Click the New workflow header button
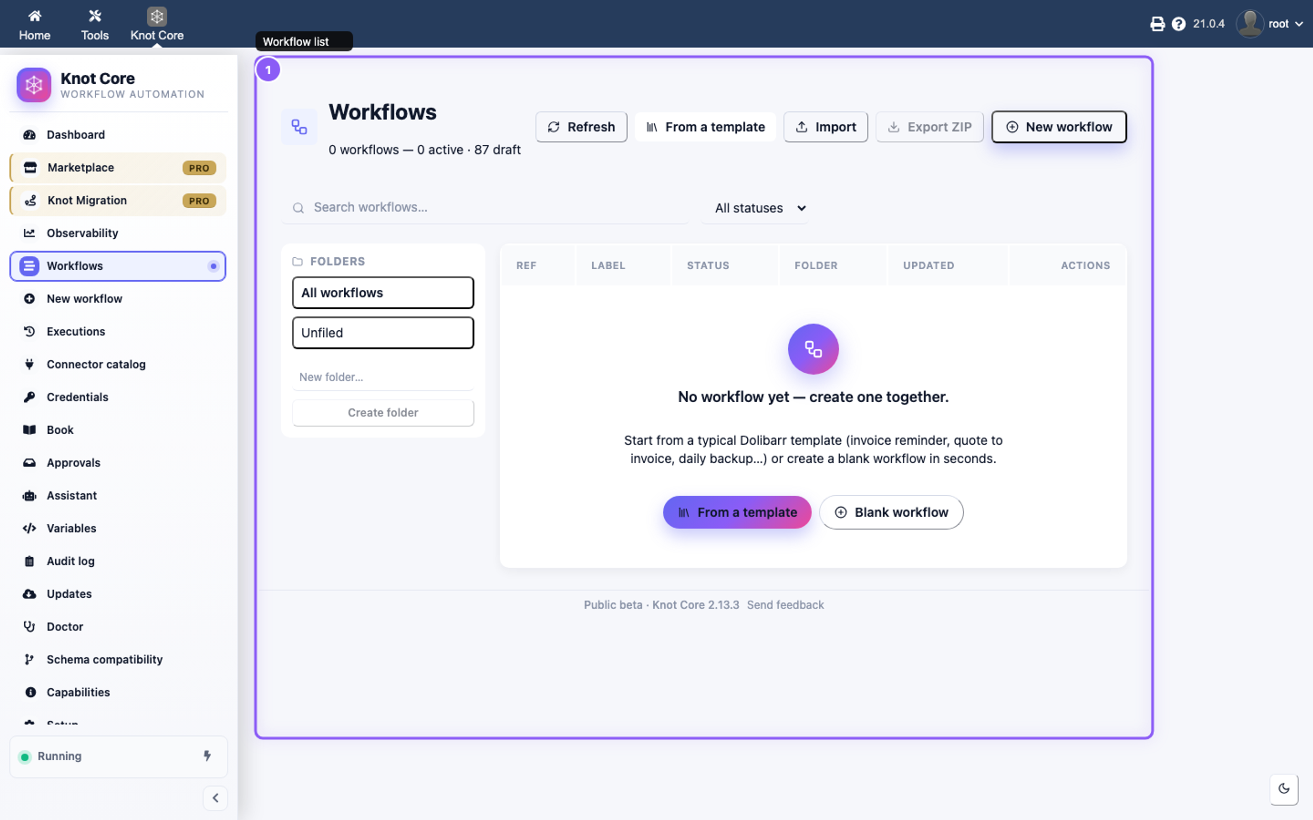1313x820 pixels. (x=1059, y=127)
